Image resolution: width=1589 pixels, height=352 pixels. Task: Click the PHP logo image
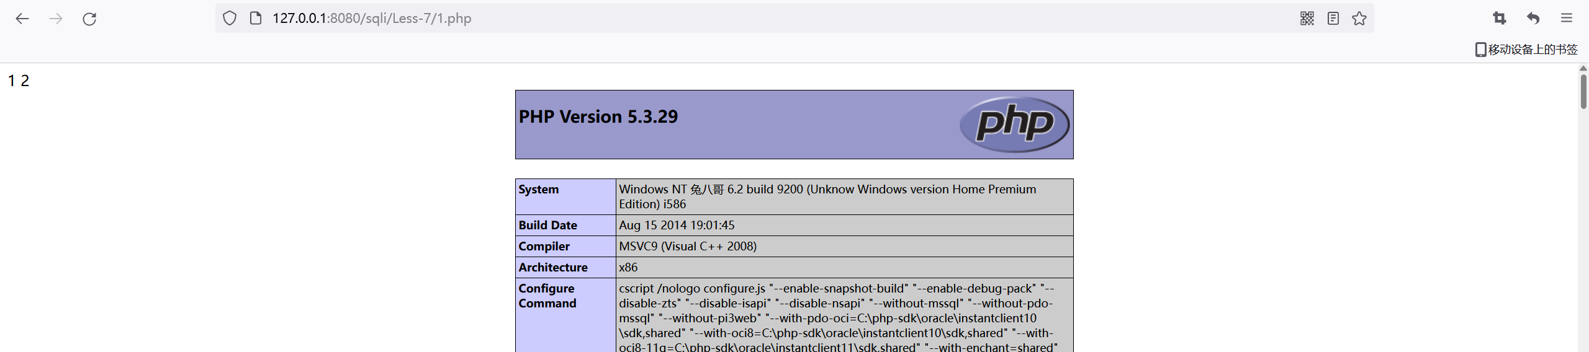tap(1014, 124)
